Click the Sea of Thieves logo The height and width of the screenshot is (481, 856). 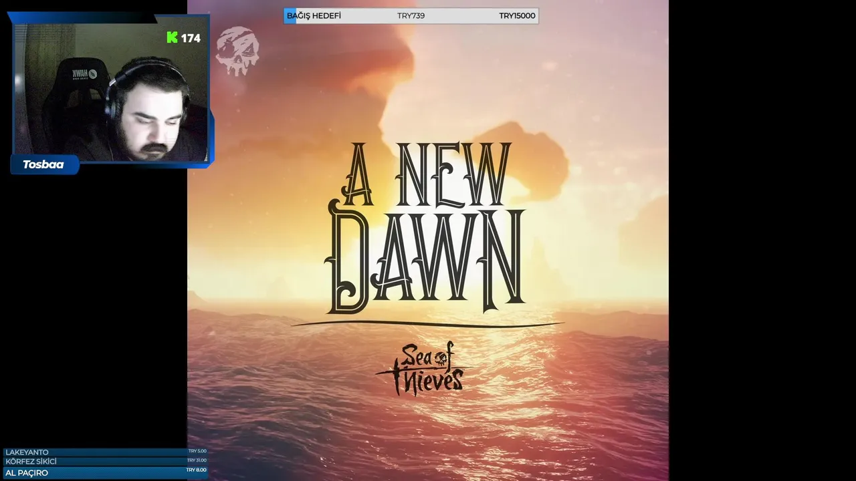coord(421,368)
